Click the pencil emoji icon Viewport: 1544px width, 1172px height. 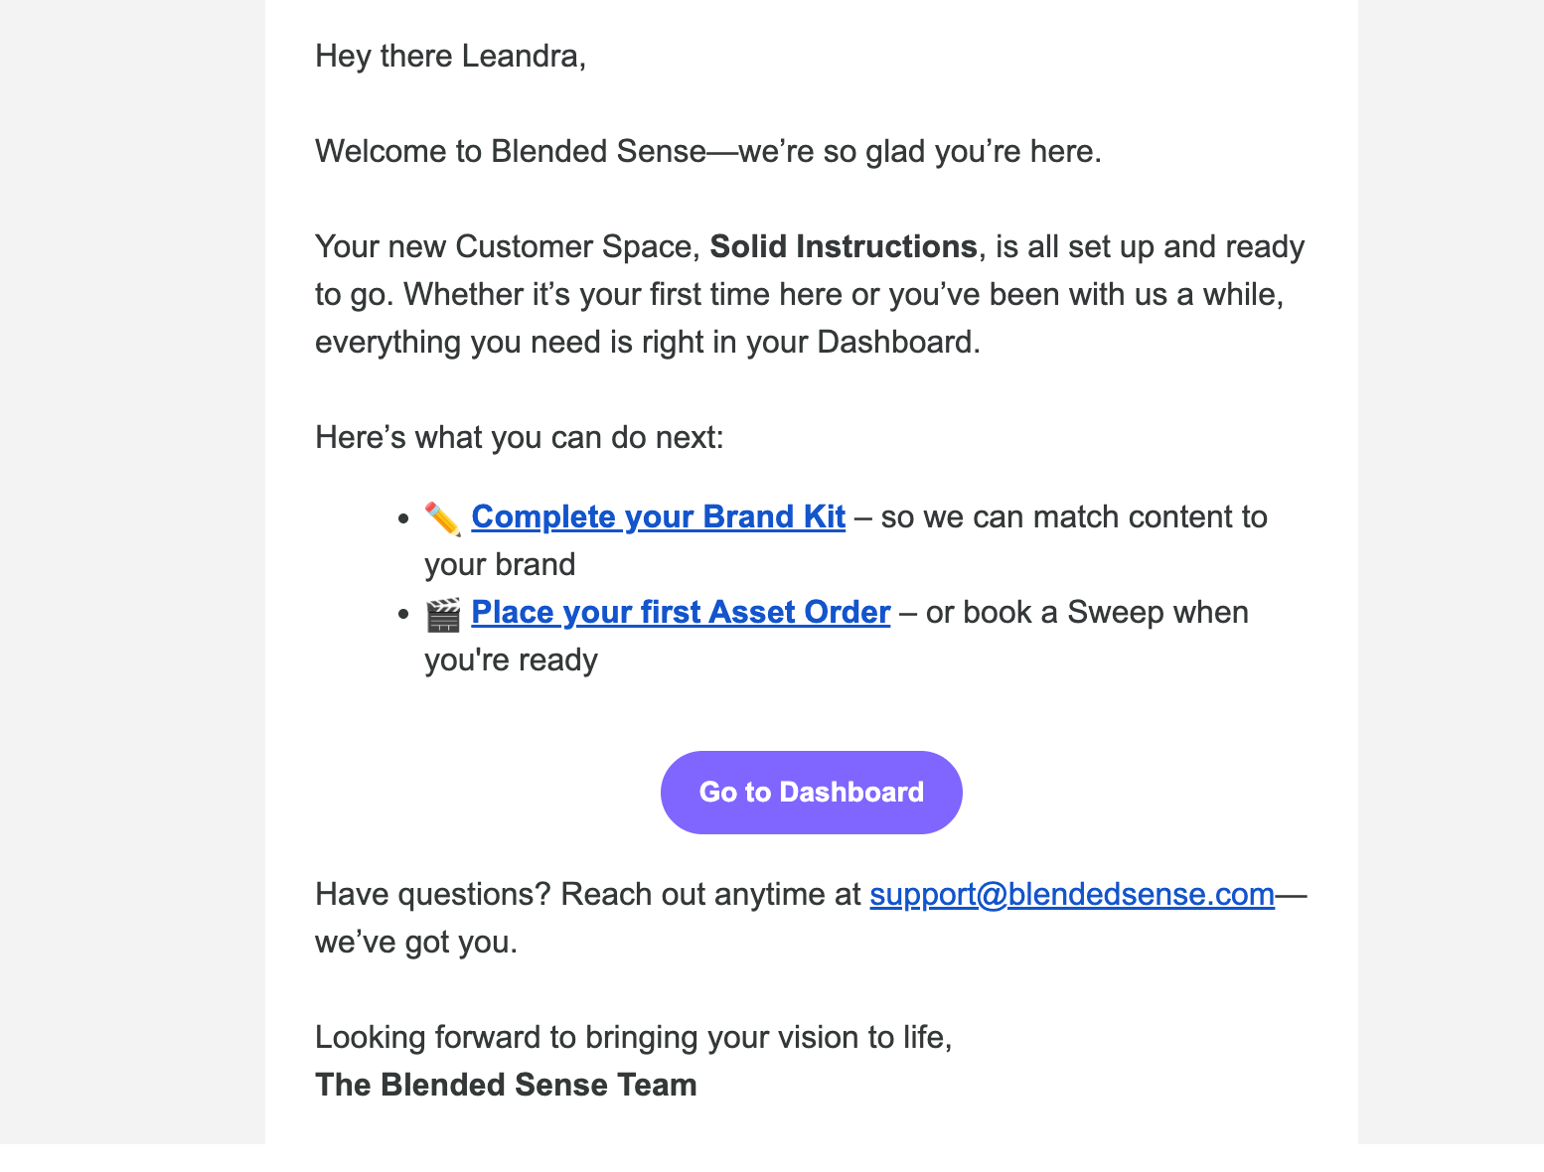point(442,517)
